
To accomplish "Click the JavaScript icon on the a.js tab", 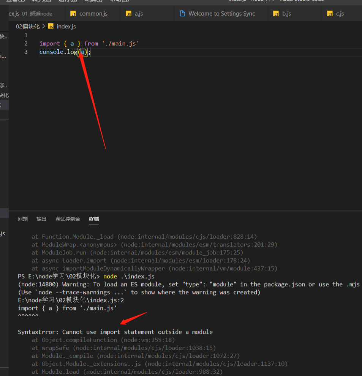I will point(128,13).
